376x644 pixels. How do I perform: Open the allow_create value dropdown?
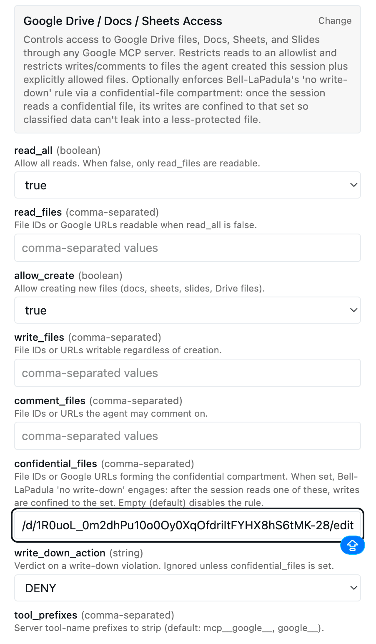(x=188, y=310)
